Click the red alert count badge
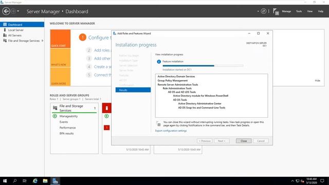This screenshot has height=185, width=329. (106, 127)
